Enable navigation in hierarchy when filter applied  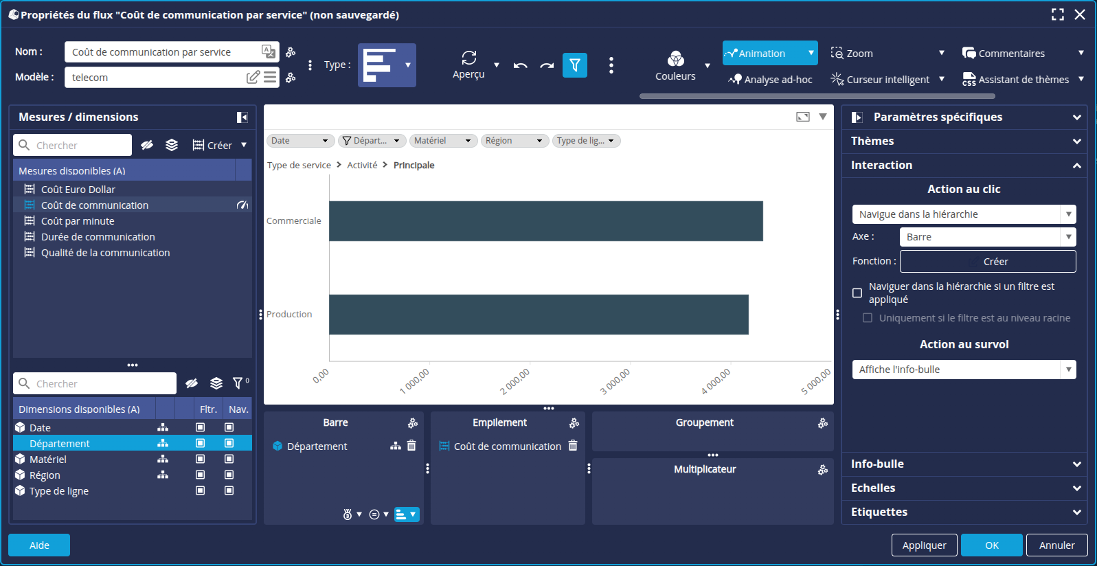coord(857,293)
